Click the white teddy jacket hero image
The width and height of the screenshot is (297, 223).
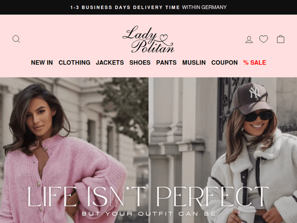(x=223, y=150)
